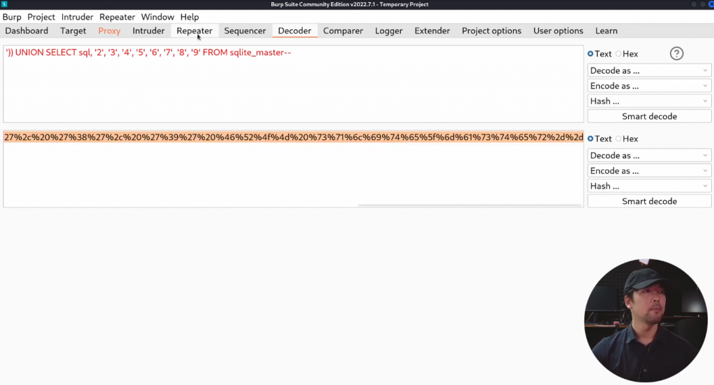Click the horizontal scrollbar of encoded output panel
This screenshot has width=714, height=385.
470,205
